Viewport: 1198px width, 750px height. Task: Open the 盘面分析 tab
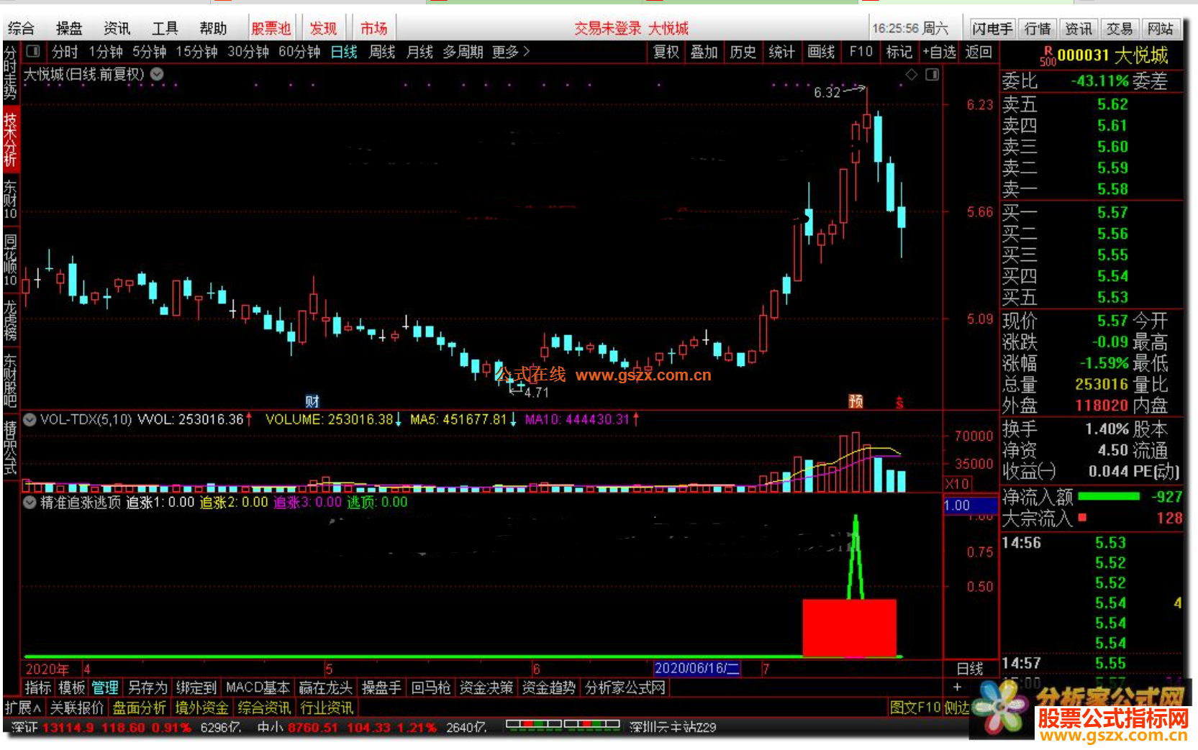click(x=140, y=708)
